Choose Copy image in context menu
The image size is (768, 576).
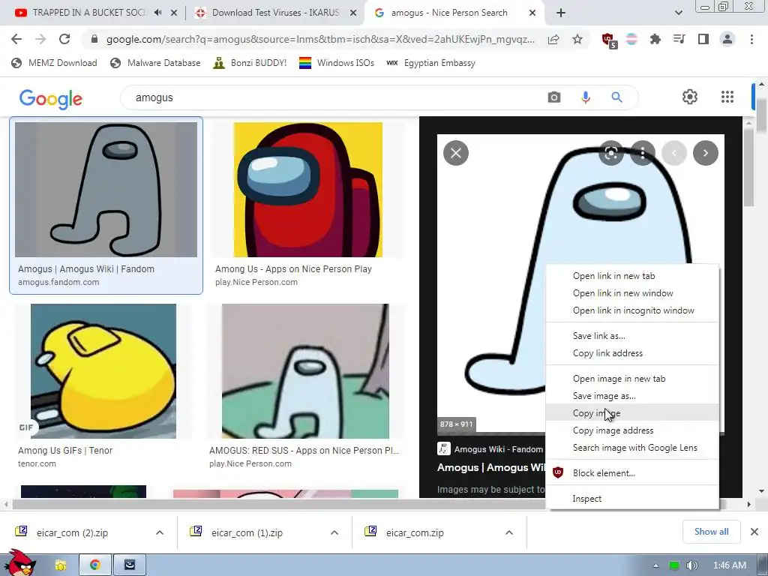632,412
